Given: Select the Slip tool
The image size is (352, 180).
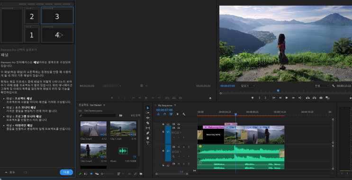Looking at the screenshot, I should coord(148,128).
